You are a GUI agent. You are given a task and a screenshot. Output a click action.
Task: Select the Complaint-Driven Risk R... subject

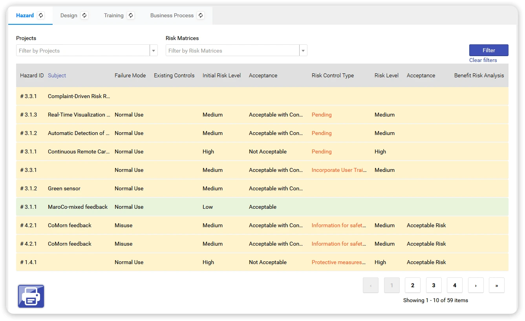pyautogui.click(x=79, y=96)
